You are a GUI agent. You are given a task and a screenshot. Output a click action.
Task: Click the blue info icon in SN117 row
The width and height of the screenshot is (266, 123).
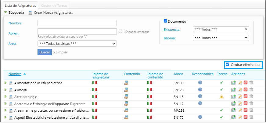coord(200,103)
